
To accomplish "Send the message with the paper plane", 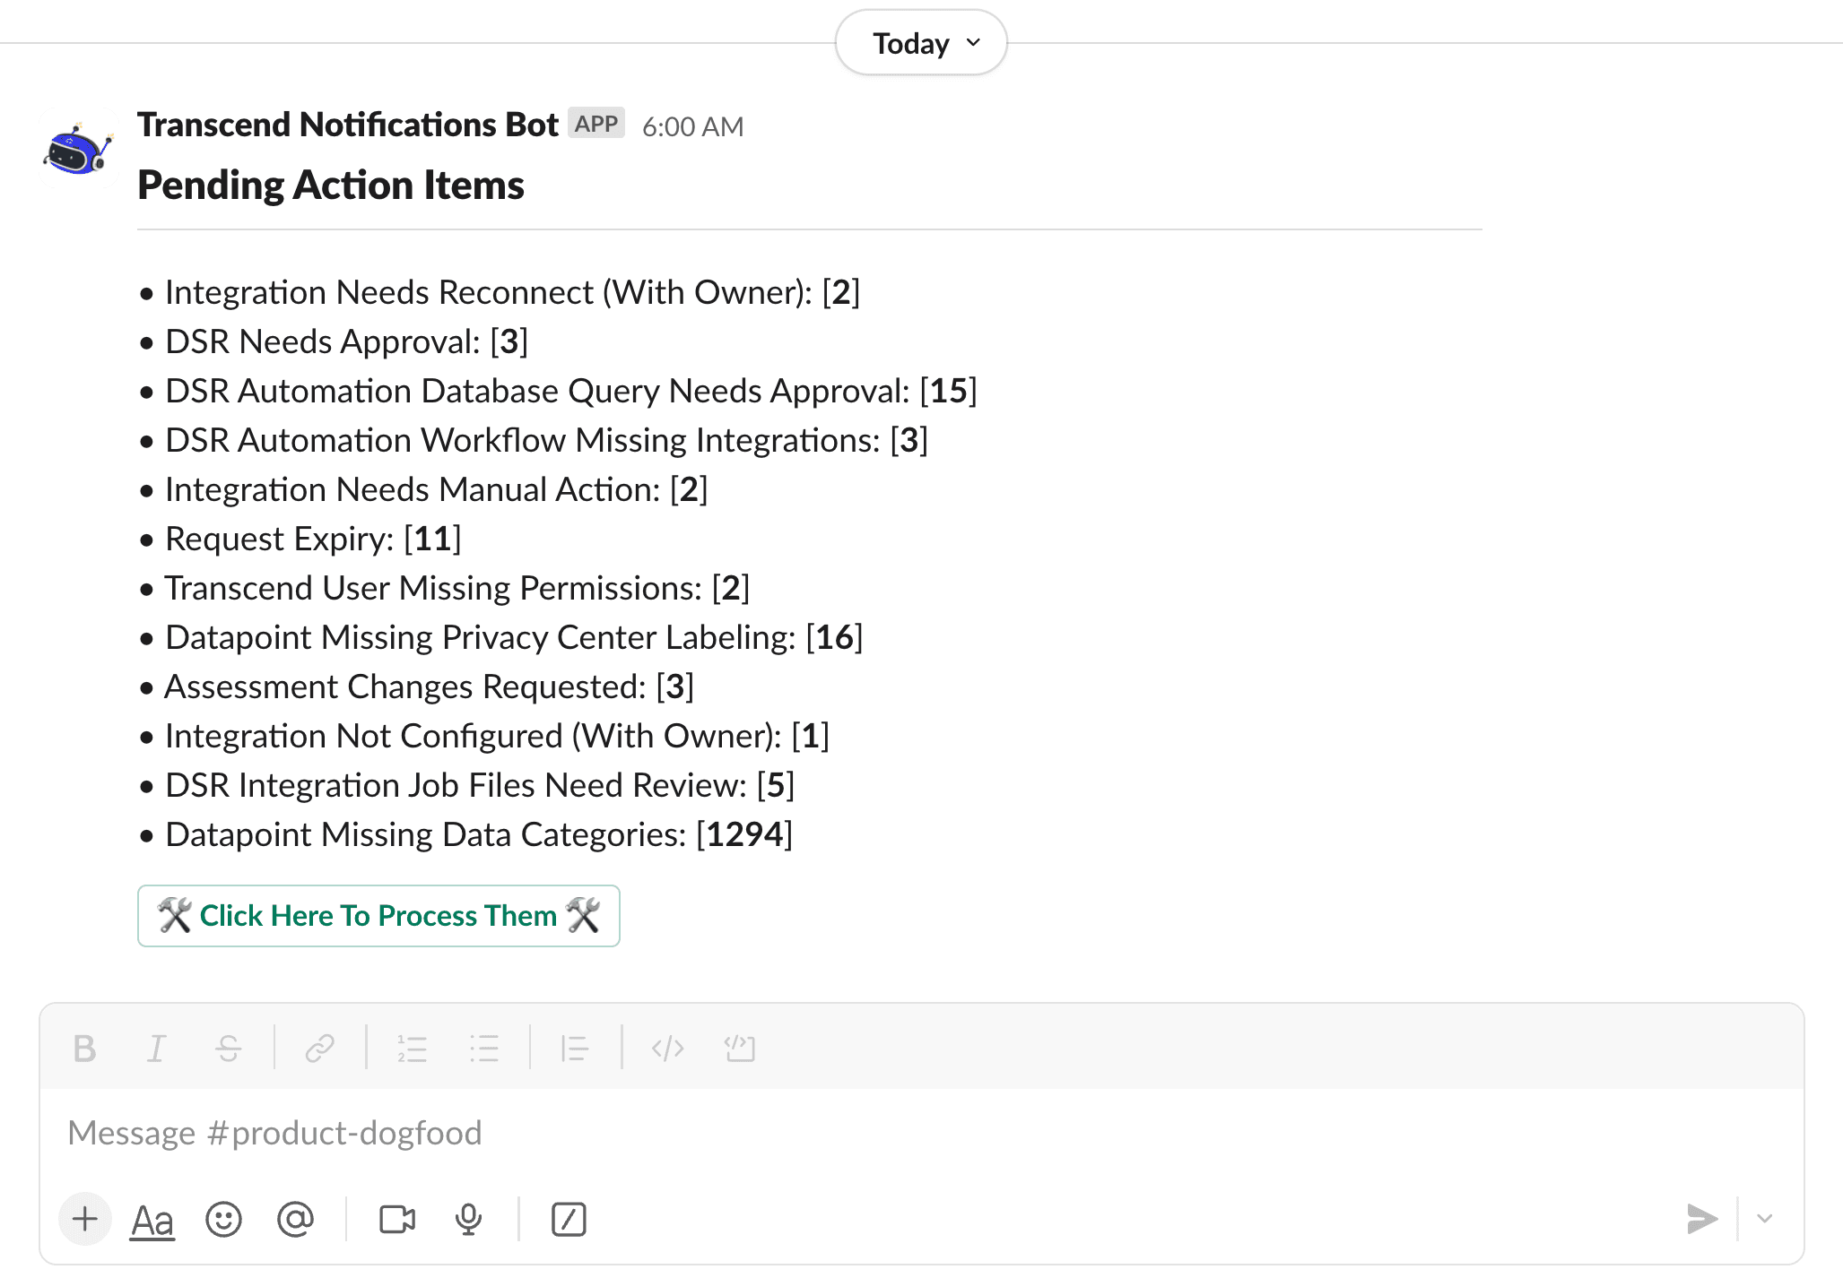I will click(x=1702, y=1219).
